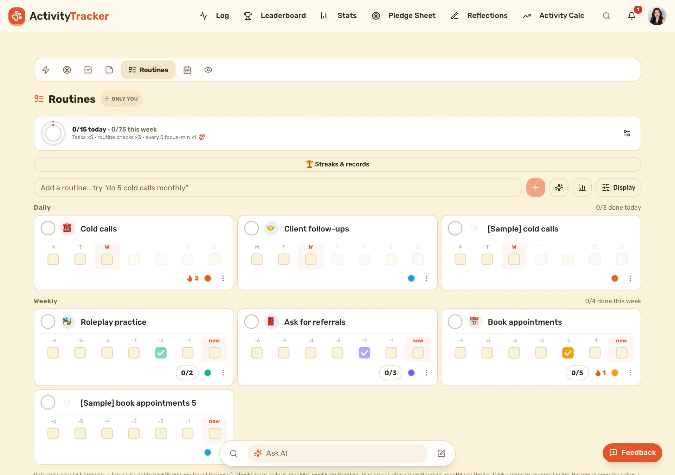
Task: Check off Roleplay practice circle
Action: click(x=48, y=322)
